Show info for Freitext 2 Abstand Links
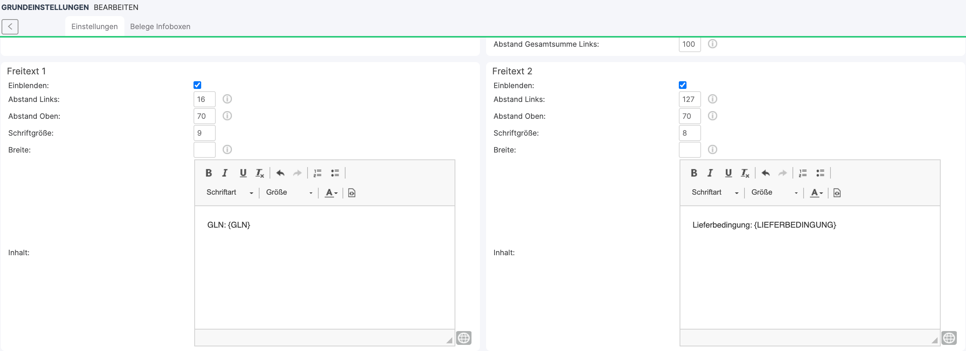 (x=712, y=99)
